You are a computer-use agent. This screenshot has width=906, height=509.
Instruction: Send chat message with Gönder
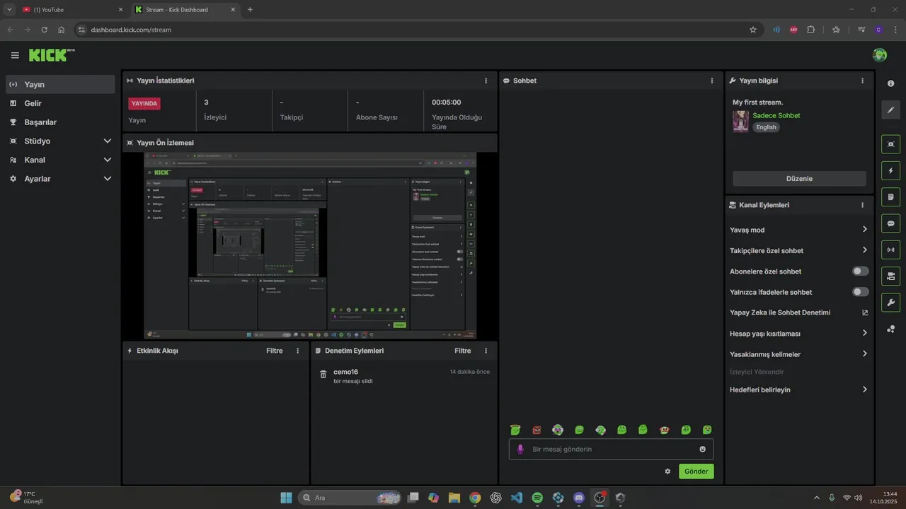pos(696,472)
